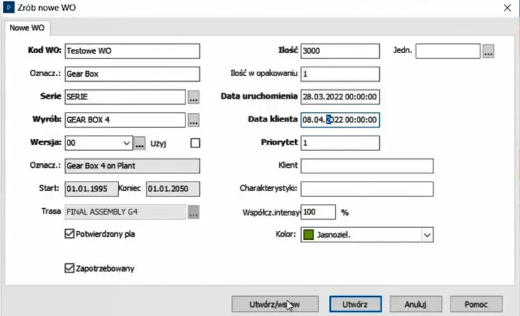Uncheck the Potwierdzony pla checkbox
The width and height of the screenshot is (520, 316).
pyautogui.click(x=69, y=234)
